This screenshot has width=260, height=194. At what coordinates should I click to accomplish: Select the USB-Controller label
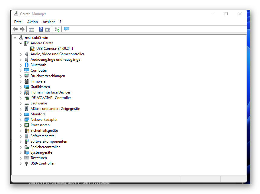coord(42,163)
